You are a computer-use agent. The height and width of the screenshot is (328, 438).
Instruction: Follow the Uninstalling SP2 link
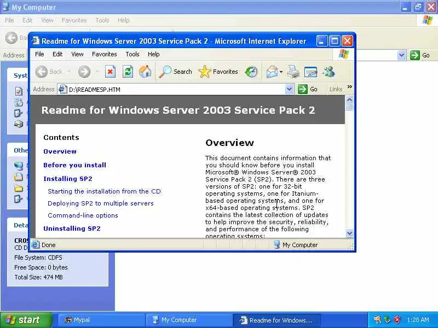click(72, 229)
